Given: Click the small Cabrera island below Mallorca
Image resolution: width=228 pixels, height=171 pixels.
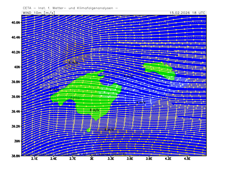Looking at the screenshot, I should [89, 130].
